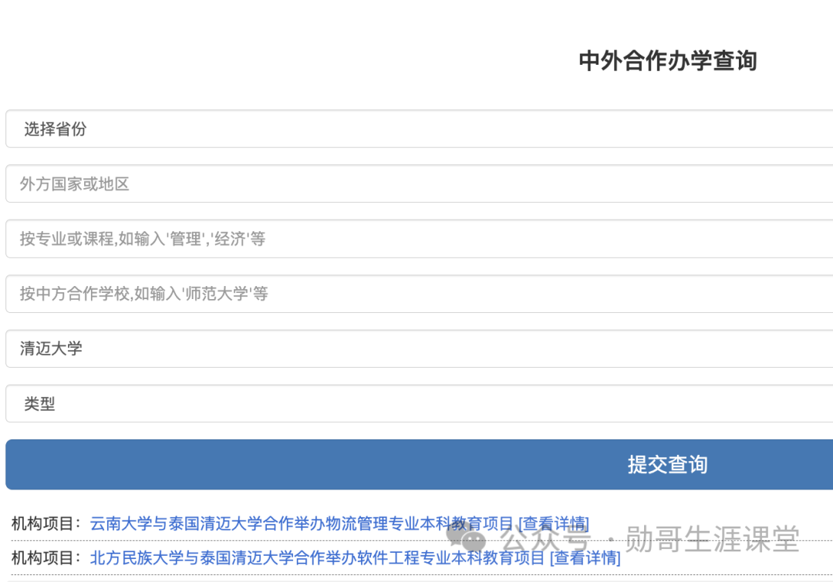Click 机构项目 label in 北方民族大学 row

pos(46,557)
